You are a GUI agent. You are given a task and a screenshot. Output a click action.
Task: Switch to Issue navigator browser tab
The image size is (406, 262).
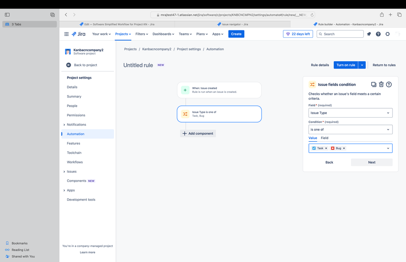pyautogui.click(x=232, y=24)
